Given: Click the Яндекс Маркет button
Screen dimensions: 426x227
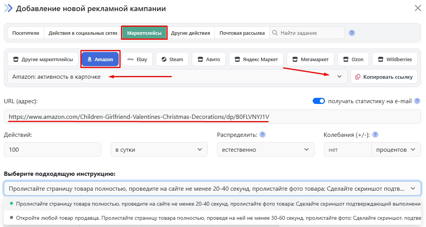Looking at the screenshot, I should click(256, 59).
